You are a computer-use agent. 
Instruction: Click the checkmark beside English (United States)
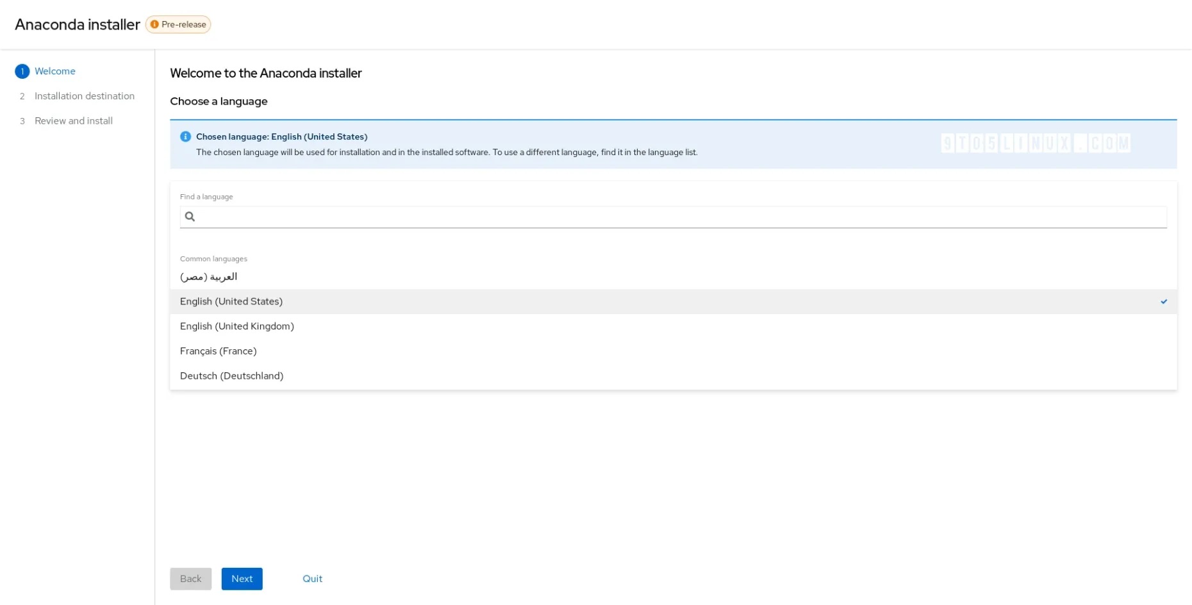click(1163, 301)
